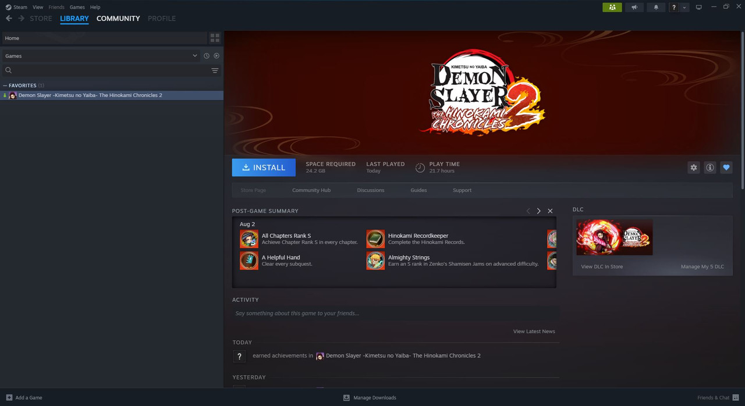Image resolution: width=745 pixels, height=406 pixels.
Task: Go to previous post-game summary
Action: (x=528, y=211)
